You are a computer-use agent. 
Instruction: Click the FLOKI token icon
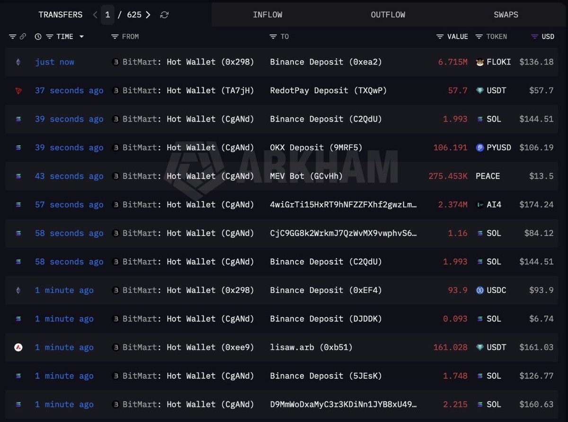480,62
